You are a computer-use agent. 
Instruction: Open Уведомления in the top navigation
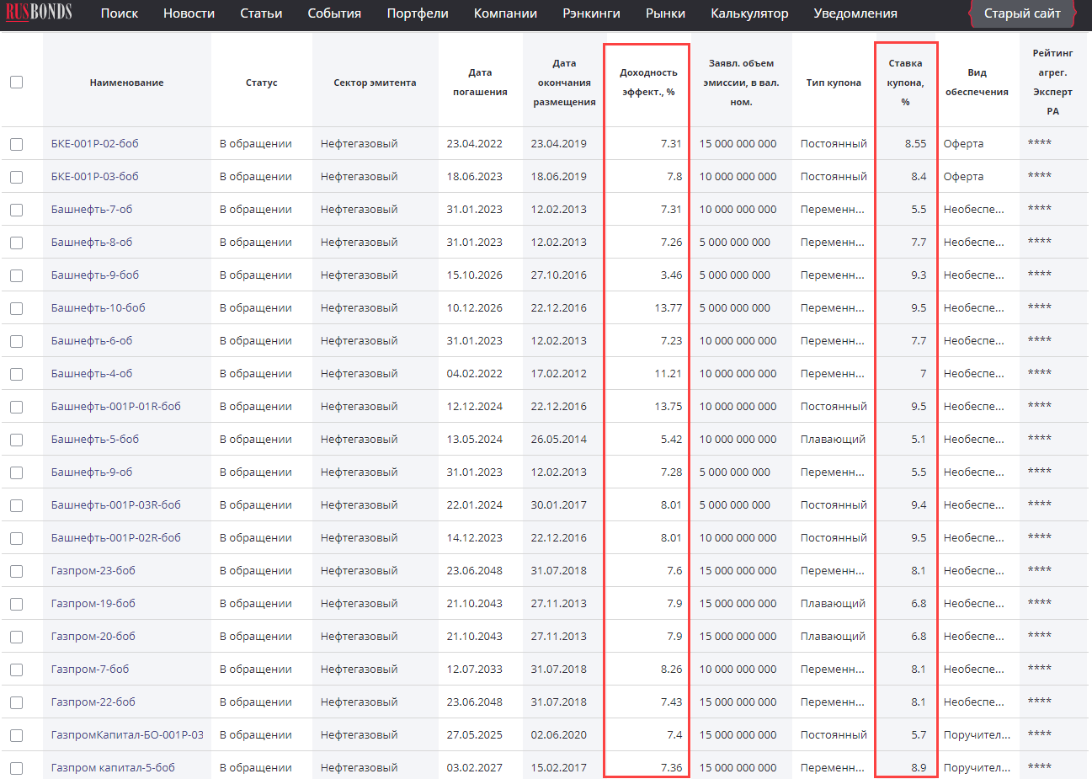click(x=855, y=13)
